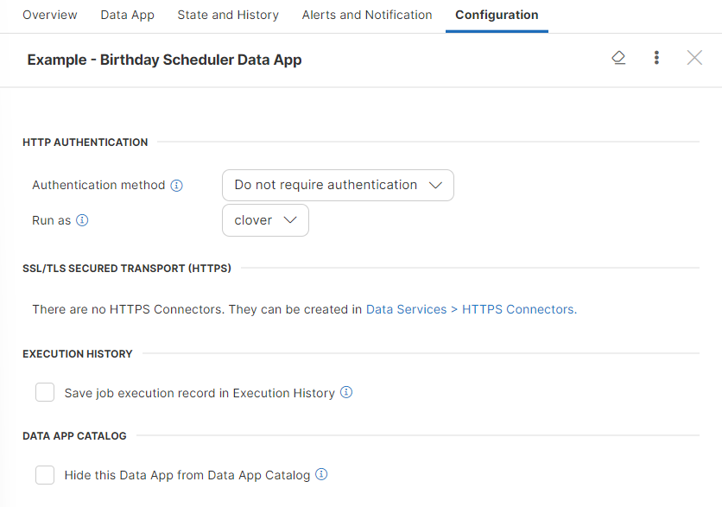Enable Save job execution record checkbox
Screen dimensions: 722x507
45,392
